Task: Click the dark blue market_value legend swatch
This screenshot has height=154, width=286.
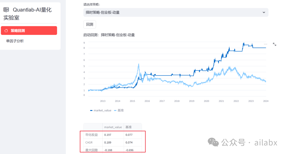Action: pos(91,110)
